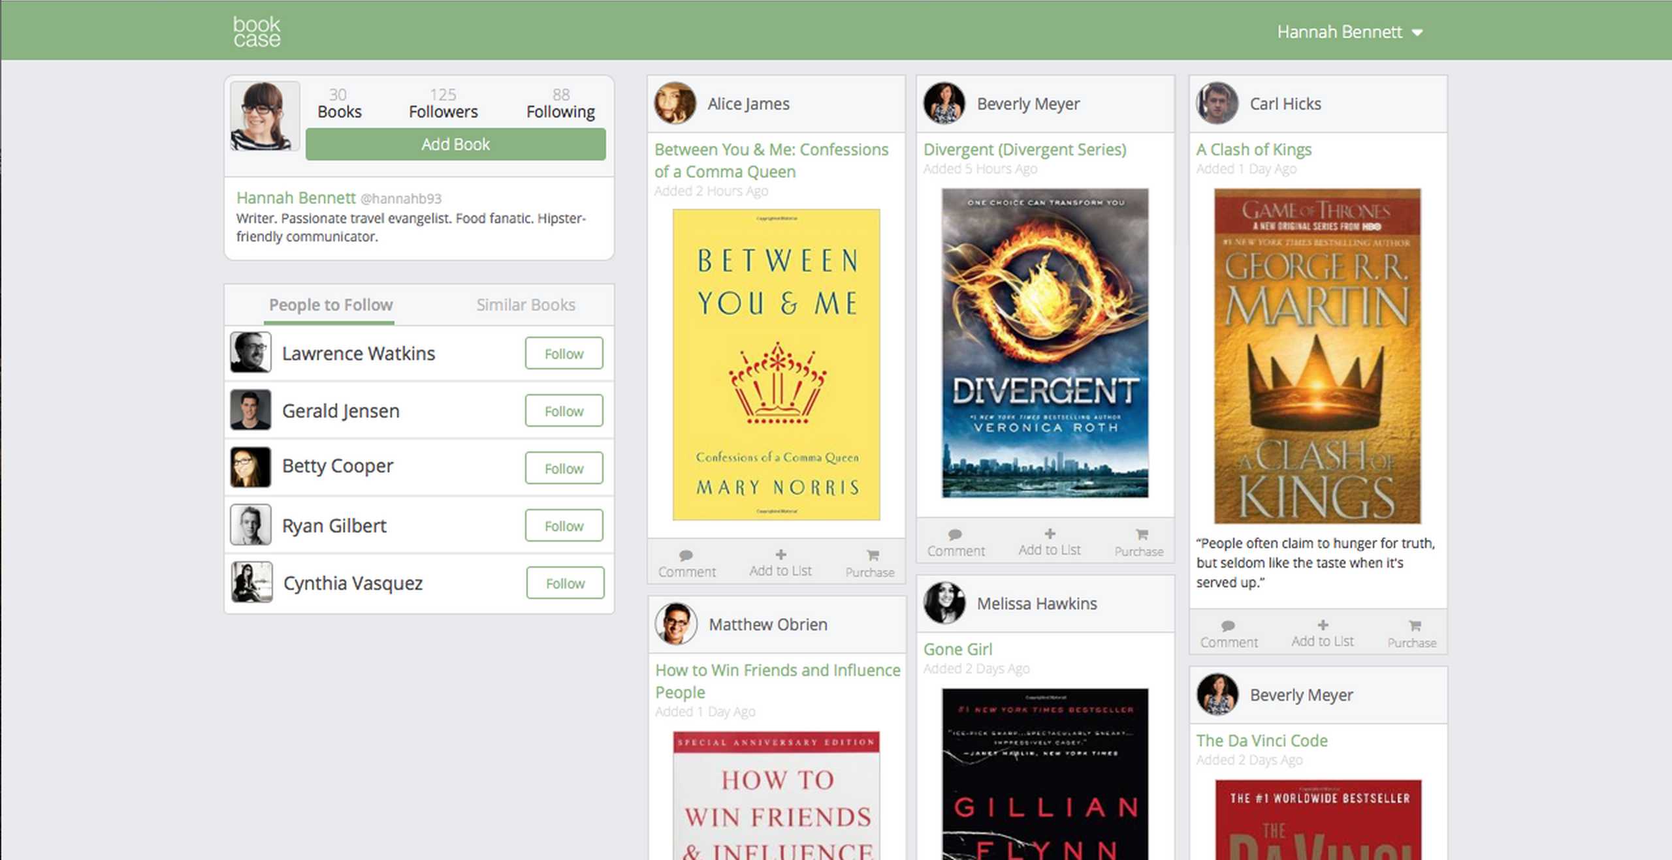
Task: Click the Betty Cooper name in the list
Action: (x=338, y=466)
